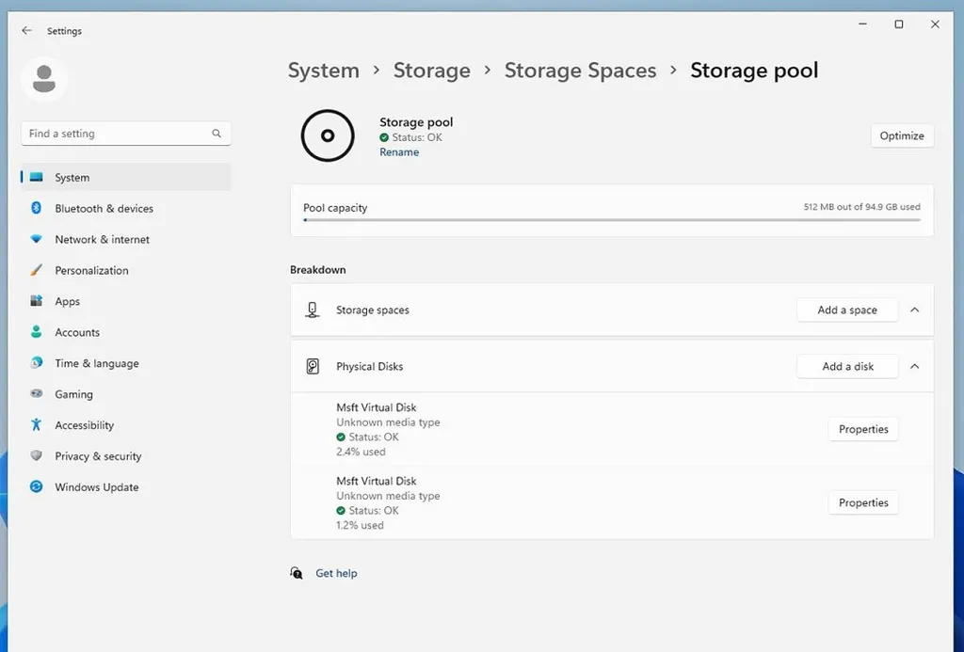Navigate to Storage in breadcrumb
Viewport: 964px width, 652px height.
point(431,71)
